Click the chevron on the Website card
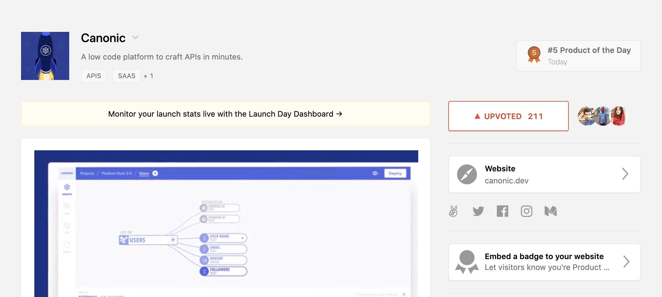 pos(625,174)
